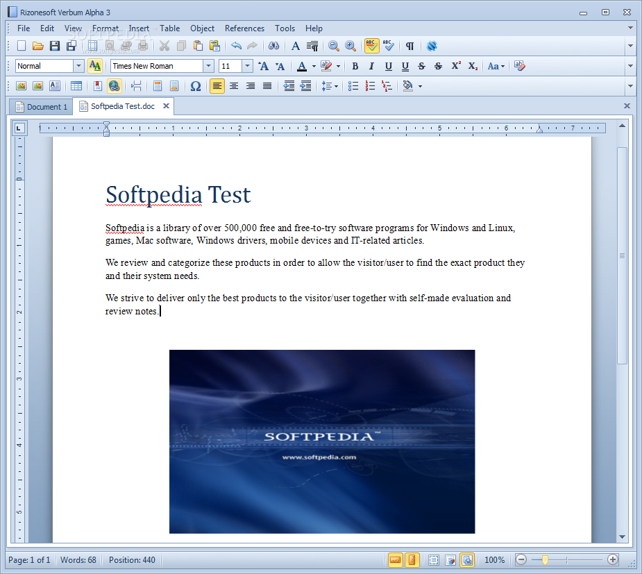This screenshot has width=642, height=574.
Task: Toggle show paragraph marks (¶)
Action: tap(410, 46)
